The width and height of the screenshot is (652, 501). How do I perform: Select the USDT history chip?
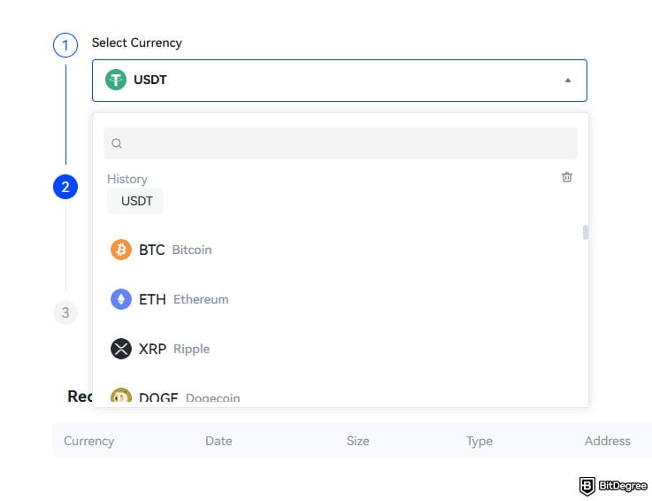[x=135, y=201]
